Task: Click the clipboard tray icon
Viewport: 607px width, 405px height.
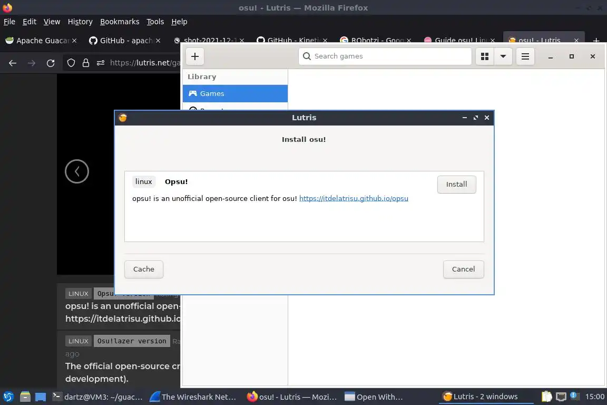Action: tap(546, 397)
